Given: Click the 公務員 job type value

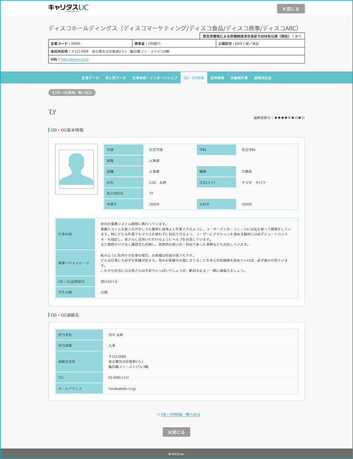Looking at the screenshot, I should [x=247, y=172].
